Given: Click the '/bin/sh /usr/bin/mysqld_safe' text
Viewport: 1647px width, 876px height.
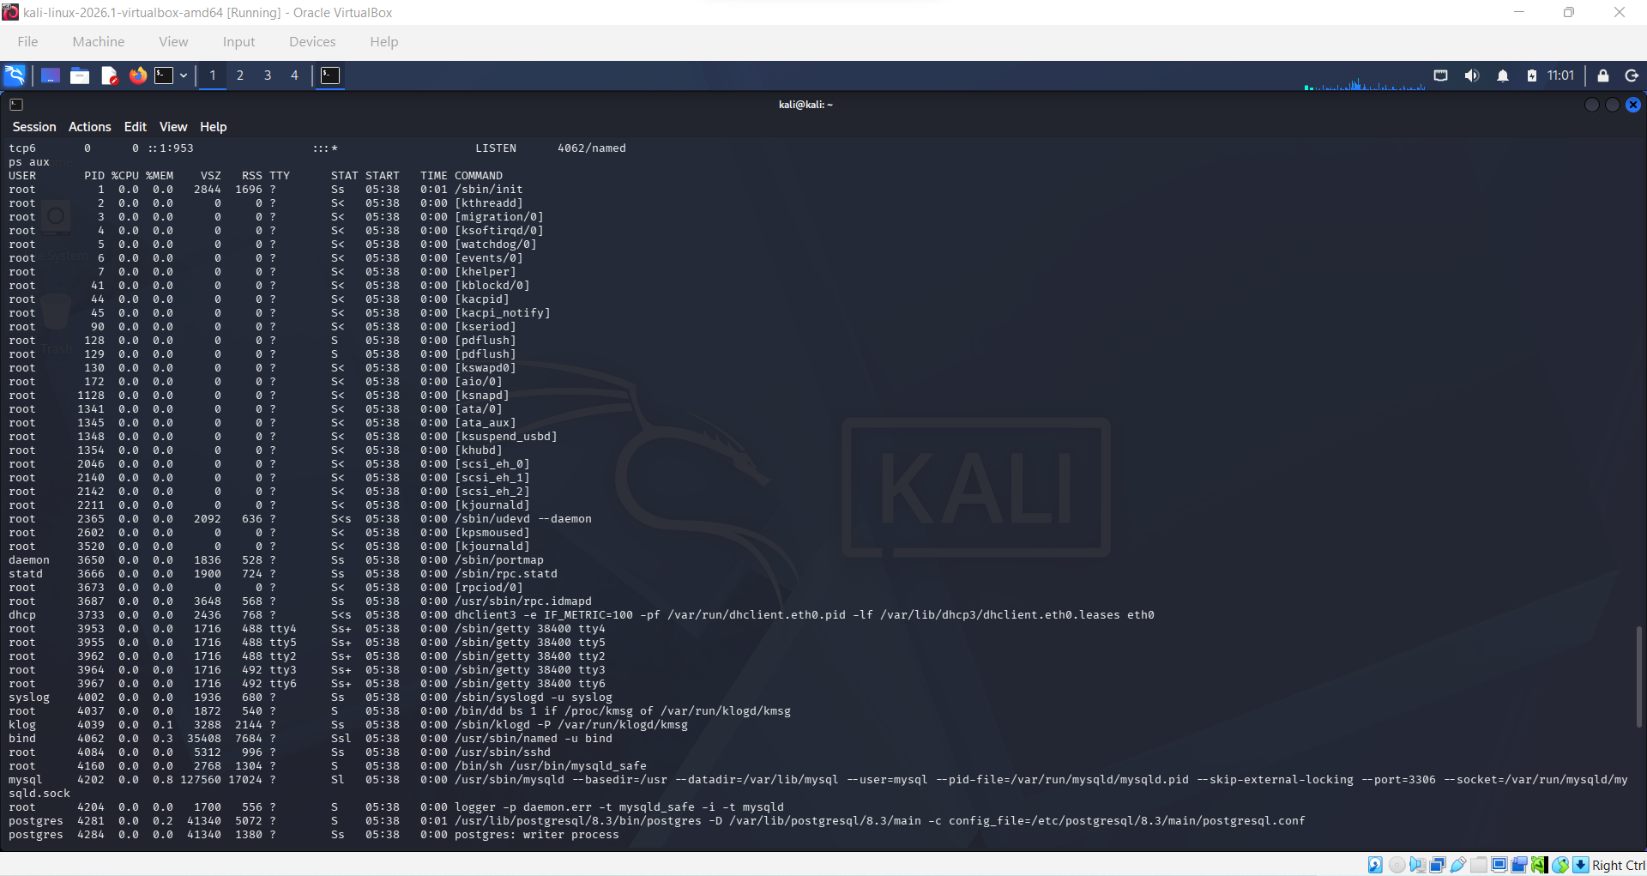Looking at the screenshot, I should point(551,766).
